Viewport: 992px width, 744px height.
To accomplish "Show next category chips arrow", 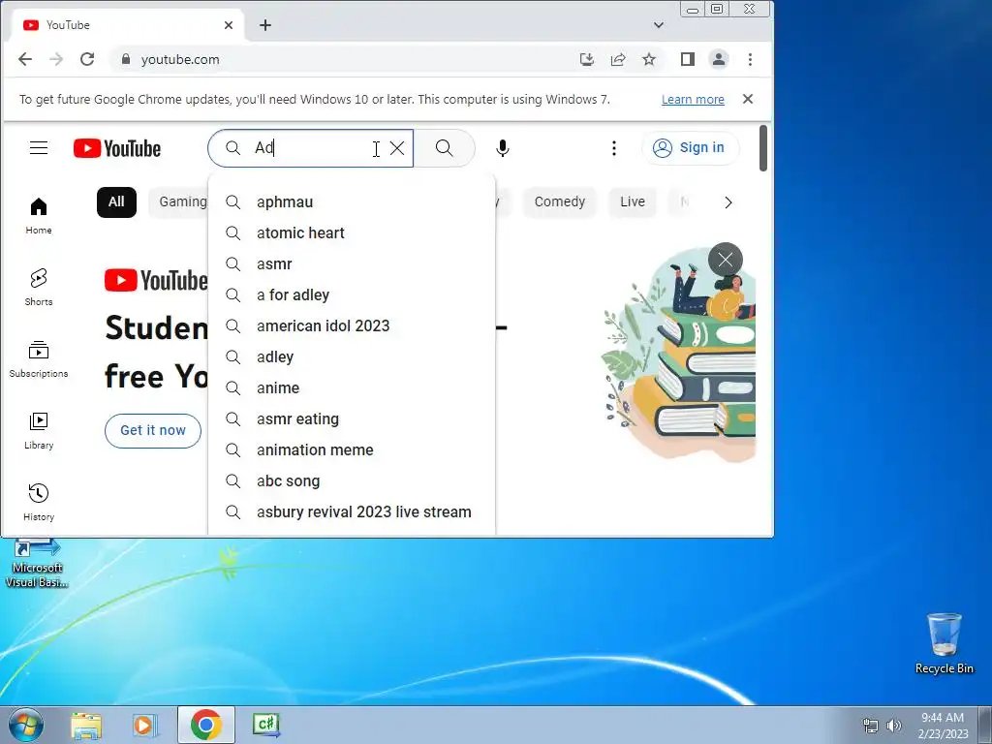I will pos(728,202).
